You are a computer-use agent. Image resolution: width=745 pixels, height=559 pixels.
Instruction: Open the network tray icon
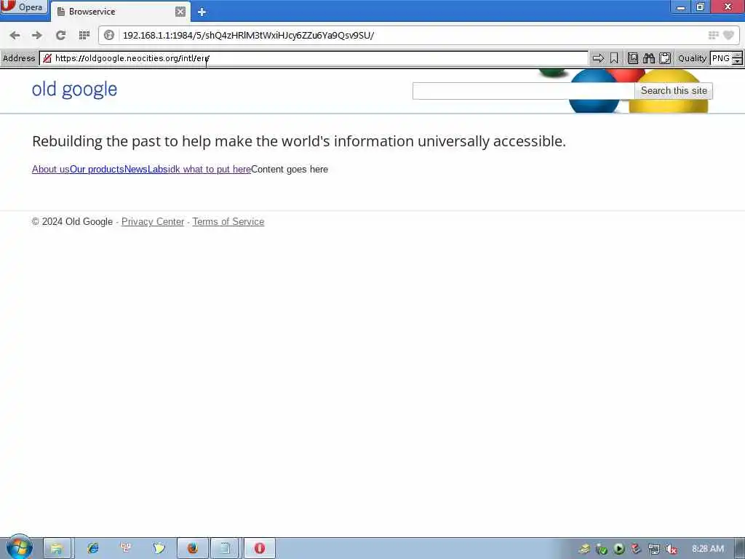pyautogui.click(x=654, y=549)
